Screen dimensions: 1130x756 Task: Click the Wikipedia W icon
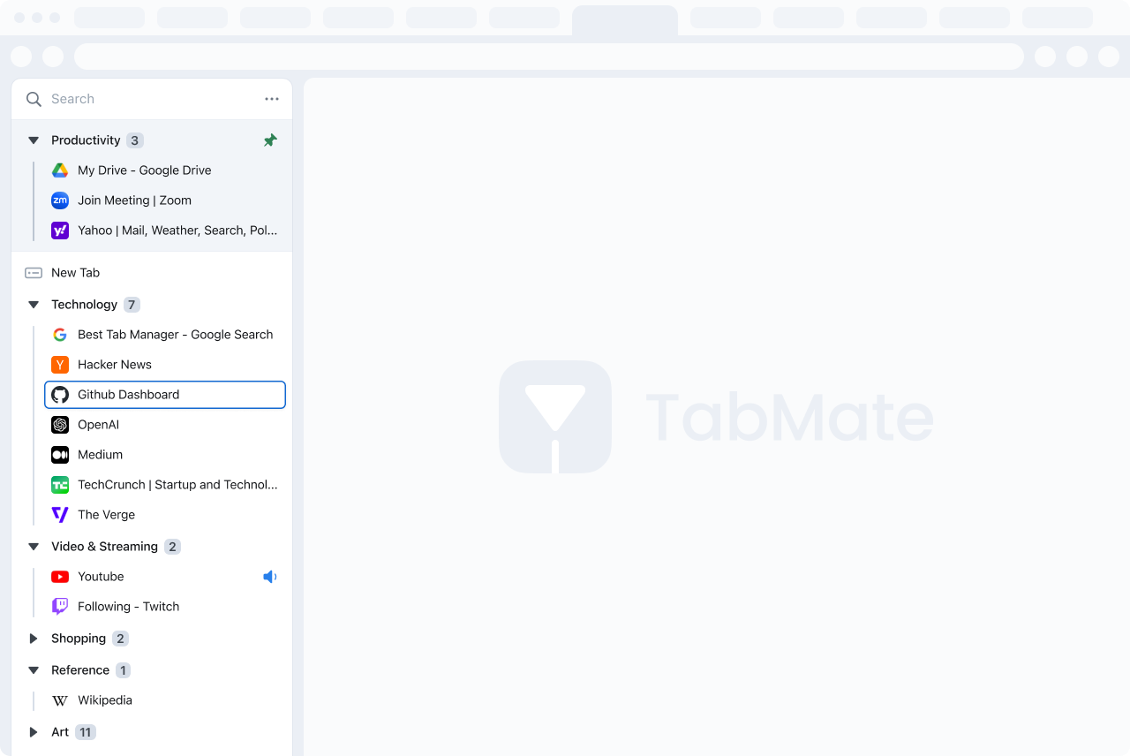tap(60, 700)
